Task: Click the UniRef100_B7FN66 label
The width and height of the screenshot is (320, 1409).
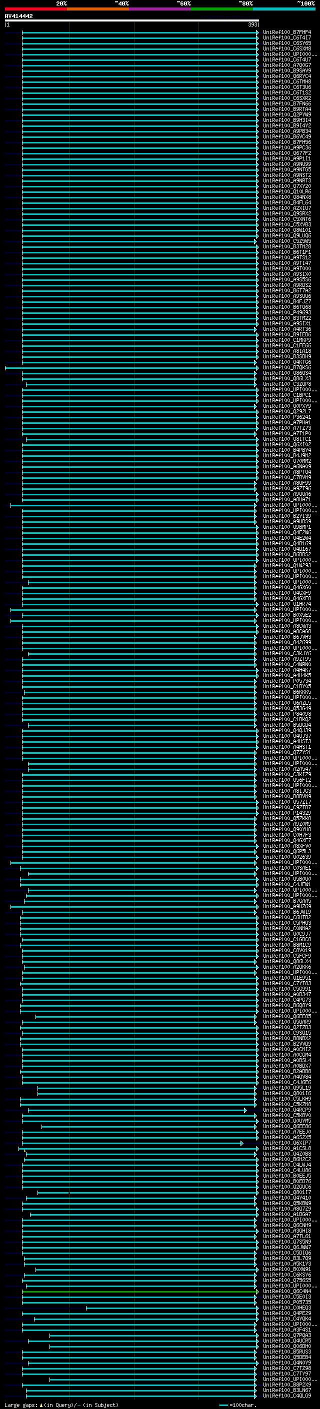Action: (x=286, y=104)
